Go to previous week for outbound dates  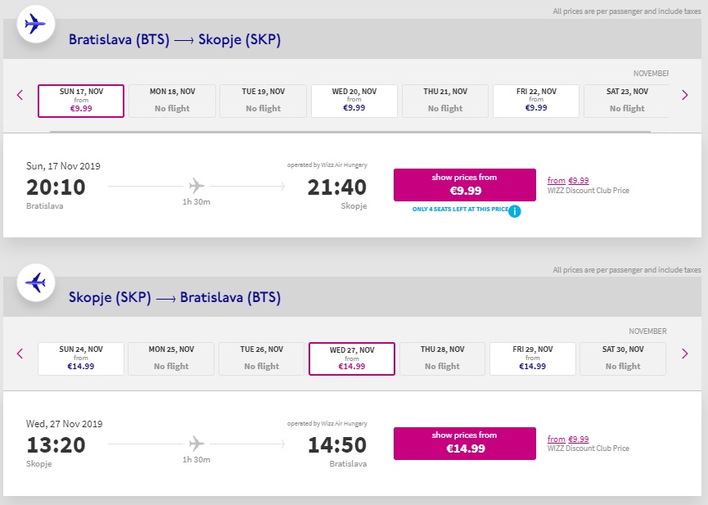[x=20, y=95]
